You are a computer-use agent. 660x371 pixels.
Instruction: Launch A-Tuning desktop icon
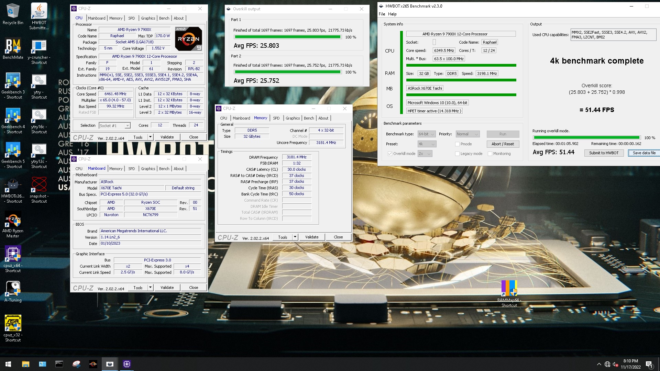[13, 292]
